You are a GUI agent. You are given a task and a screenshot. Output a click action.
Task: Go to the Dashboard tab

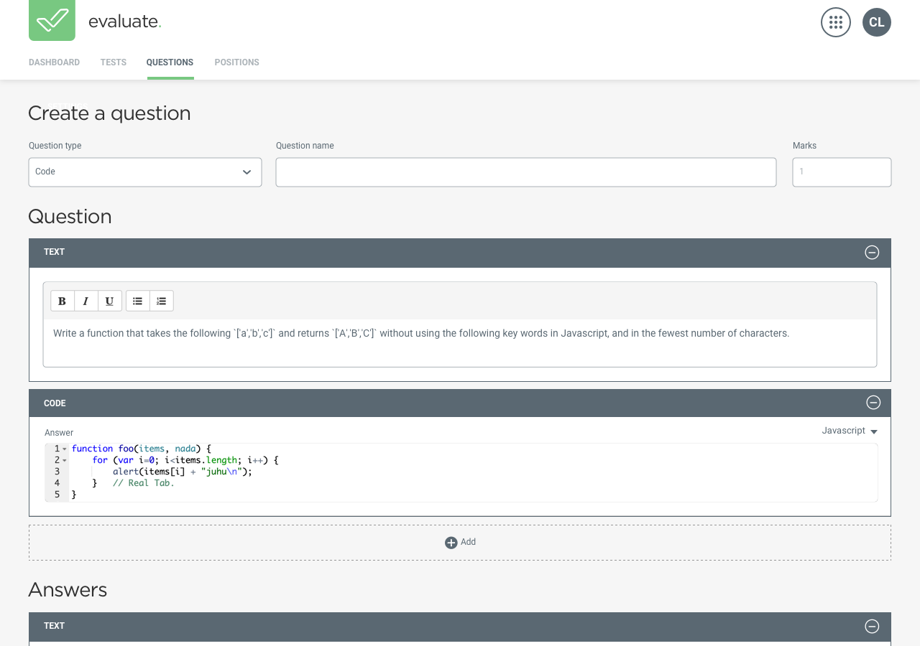click(x=54, y=62)
